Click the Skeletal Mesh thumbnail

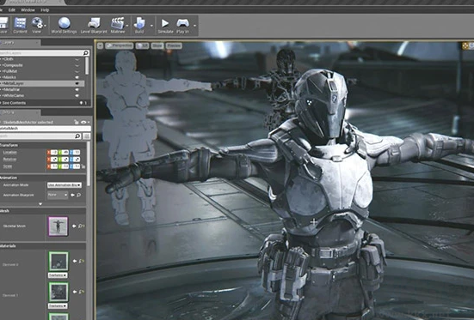(x=58, y=226)
